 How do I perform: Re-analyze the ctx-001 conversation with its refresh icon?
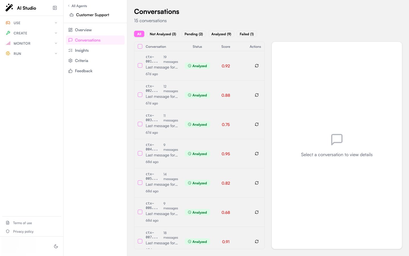(257, 66)
